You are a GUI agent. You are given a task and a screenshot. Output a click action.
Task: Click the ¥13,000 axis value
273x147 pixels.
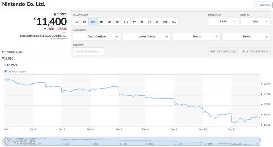pos(265,83)
